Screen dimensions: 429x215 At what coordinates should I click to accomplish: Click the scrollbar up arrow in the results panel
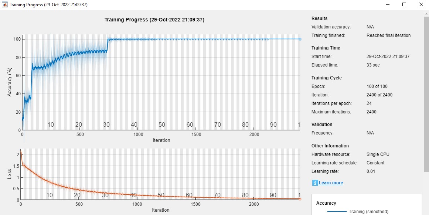[426, 14]
